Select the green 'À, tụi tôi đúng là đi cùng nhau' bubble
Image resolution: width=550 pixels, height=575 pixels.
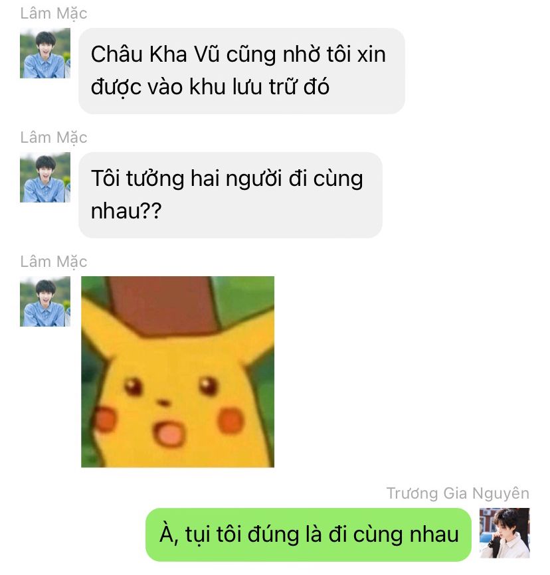point(309,534)
